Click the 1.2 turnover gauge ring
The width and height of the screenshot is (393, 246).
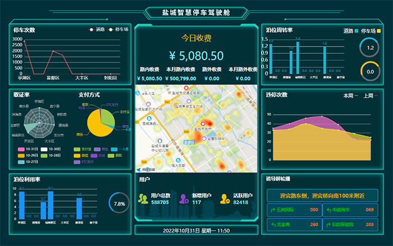369,48
